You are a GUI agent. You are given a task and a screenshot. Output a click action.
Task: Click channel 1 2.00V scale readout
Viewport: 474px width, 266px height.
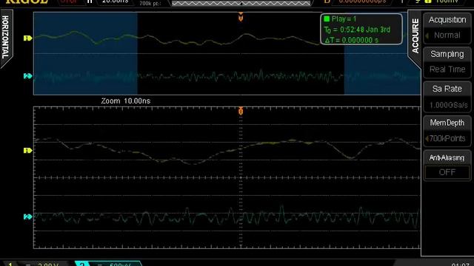(x=48, y=265)
